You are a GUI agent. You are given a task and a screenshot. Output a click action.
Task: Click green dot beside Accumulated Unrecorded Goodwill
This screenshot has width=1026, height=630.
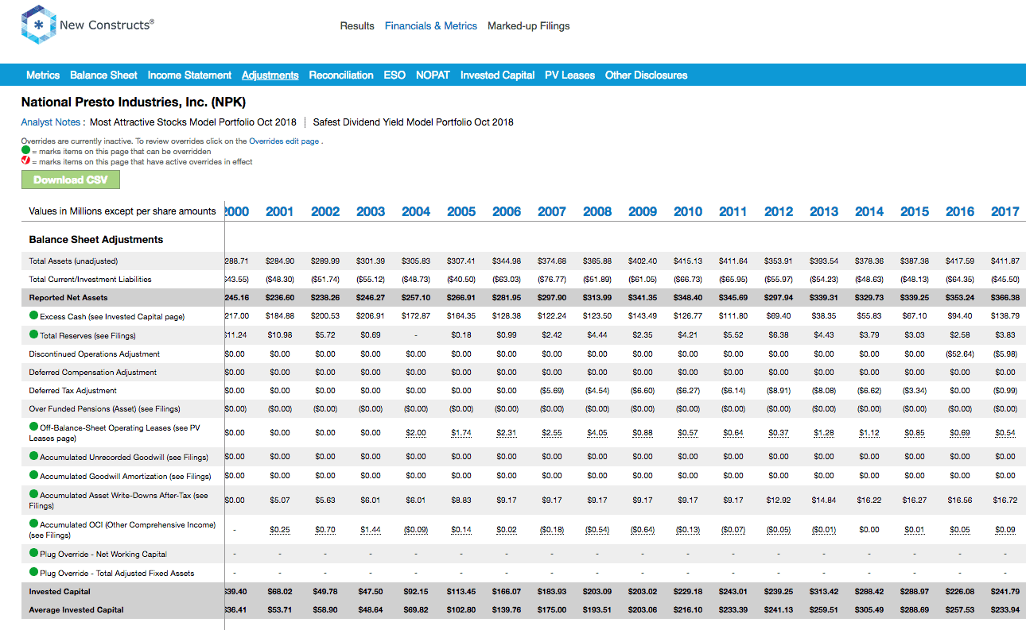33,456
